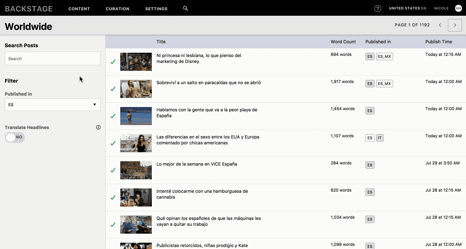Viewport: 466px width, 249px height.
Task: Click IT tag on sexo EUA y Europa row
Action: 380,138
